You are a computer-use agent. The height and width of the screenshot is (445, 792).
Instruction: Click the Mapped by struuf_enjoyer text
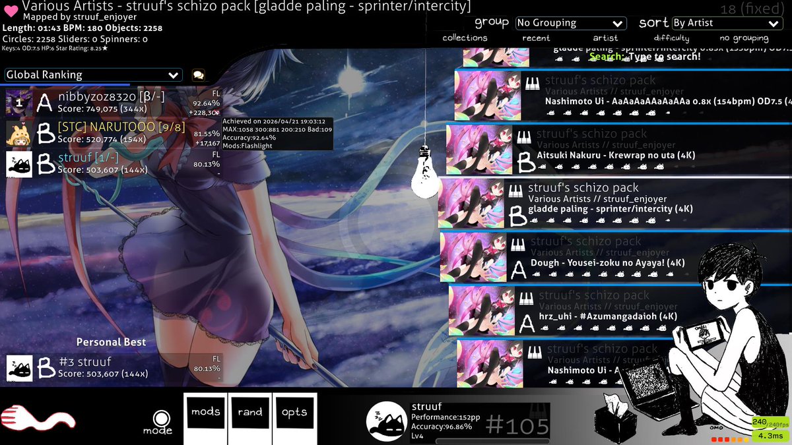[80, 16]
